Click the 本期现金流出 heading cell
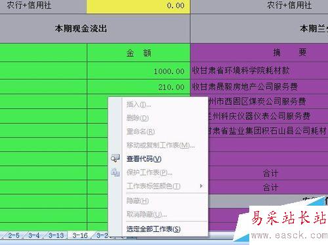 click(x=95, y=29)
